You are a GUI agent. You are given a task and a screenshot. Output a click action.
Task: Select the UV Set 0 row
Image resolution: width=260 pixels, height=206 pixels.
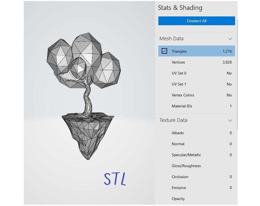tap(196, 73)
